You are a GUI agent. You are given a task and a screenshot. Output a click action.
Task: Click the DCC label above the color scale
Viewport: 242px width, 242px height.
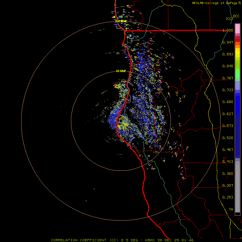pos(236,16)
